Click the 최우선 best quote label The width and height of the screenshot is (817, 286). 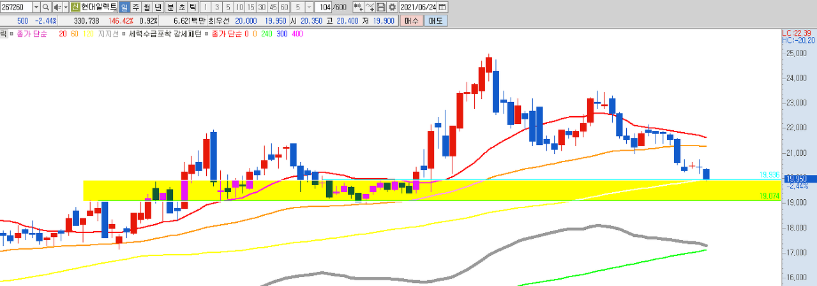219,21
